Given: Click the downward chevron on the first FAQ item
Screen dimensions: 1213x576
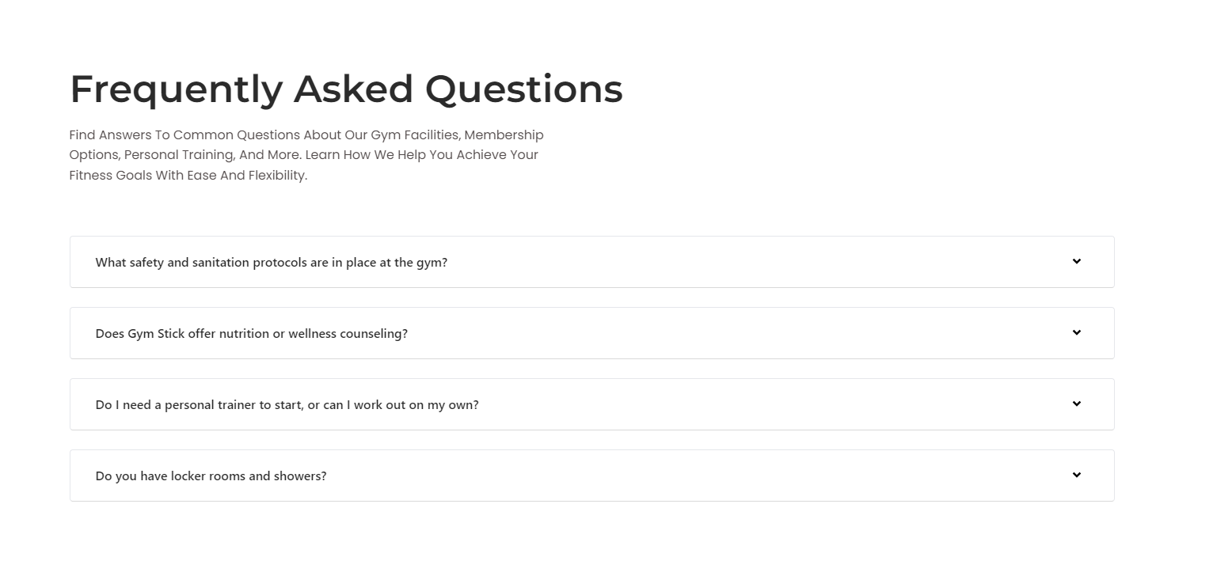Looking at the screenshot, I should [x=1076, y=261].
